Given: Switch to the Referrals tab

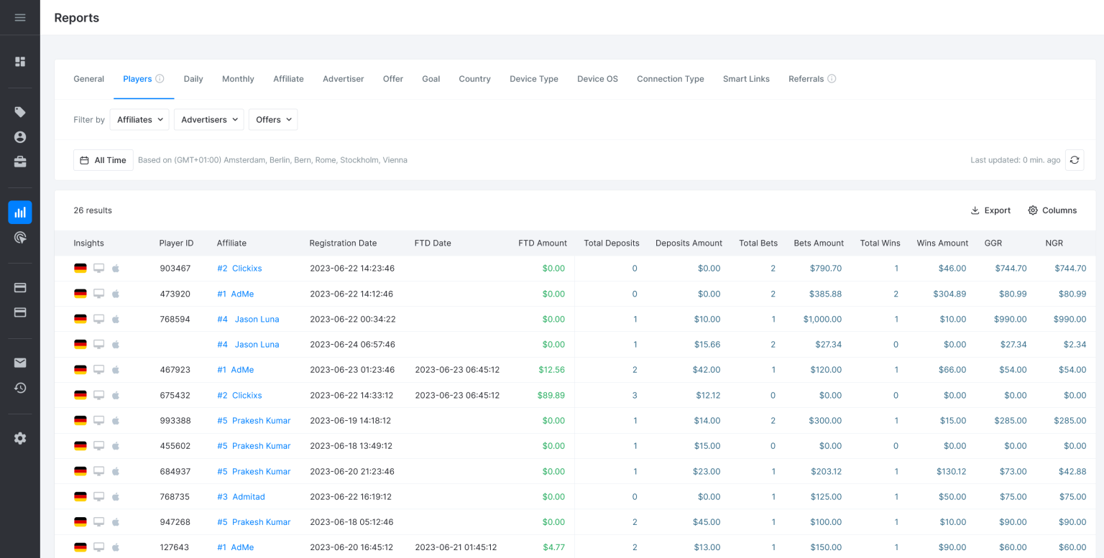Looking at the screenshot, I should [806, 79].
